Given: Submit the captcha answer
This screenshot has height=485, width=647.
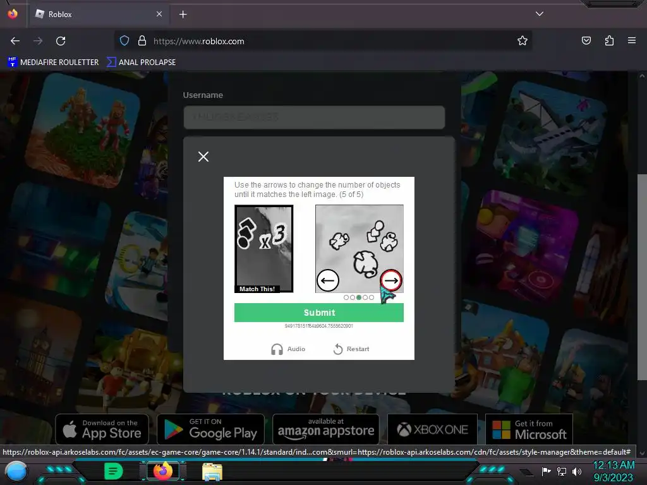Looking at the screenshot, I should click(x=318, y=313).
